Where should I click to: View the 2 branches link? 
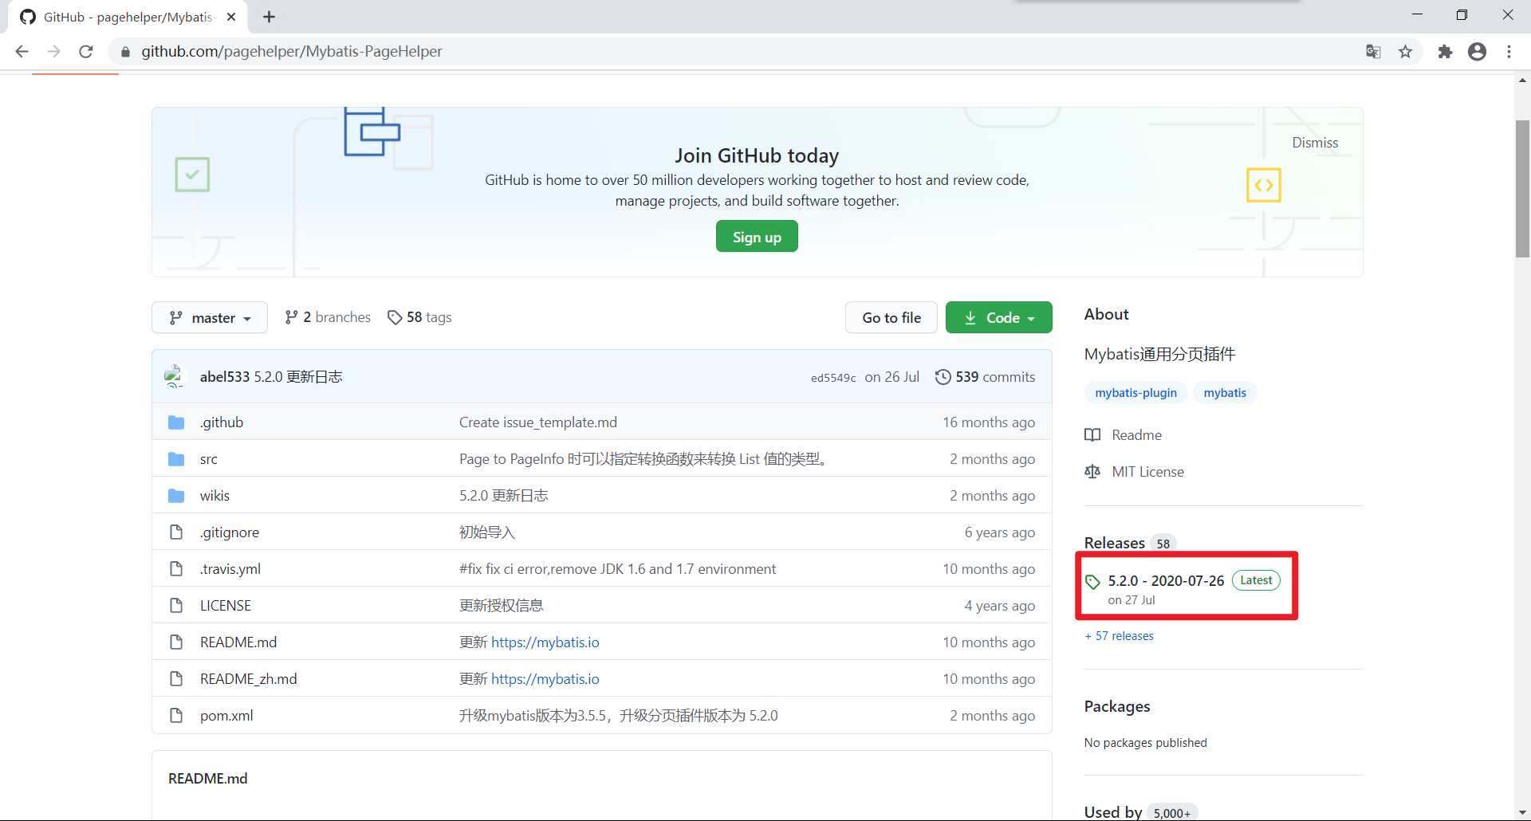(x=328, y=317)
